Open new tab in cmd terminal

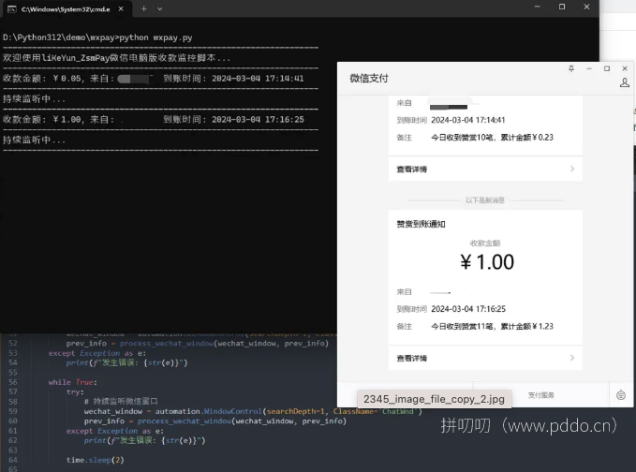[143, 8]
